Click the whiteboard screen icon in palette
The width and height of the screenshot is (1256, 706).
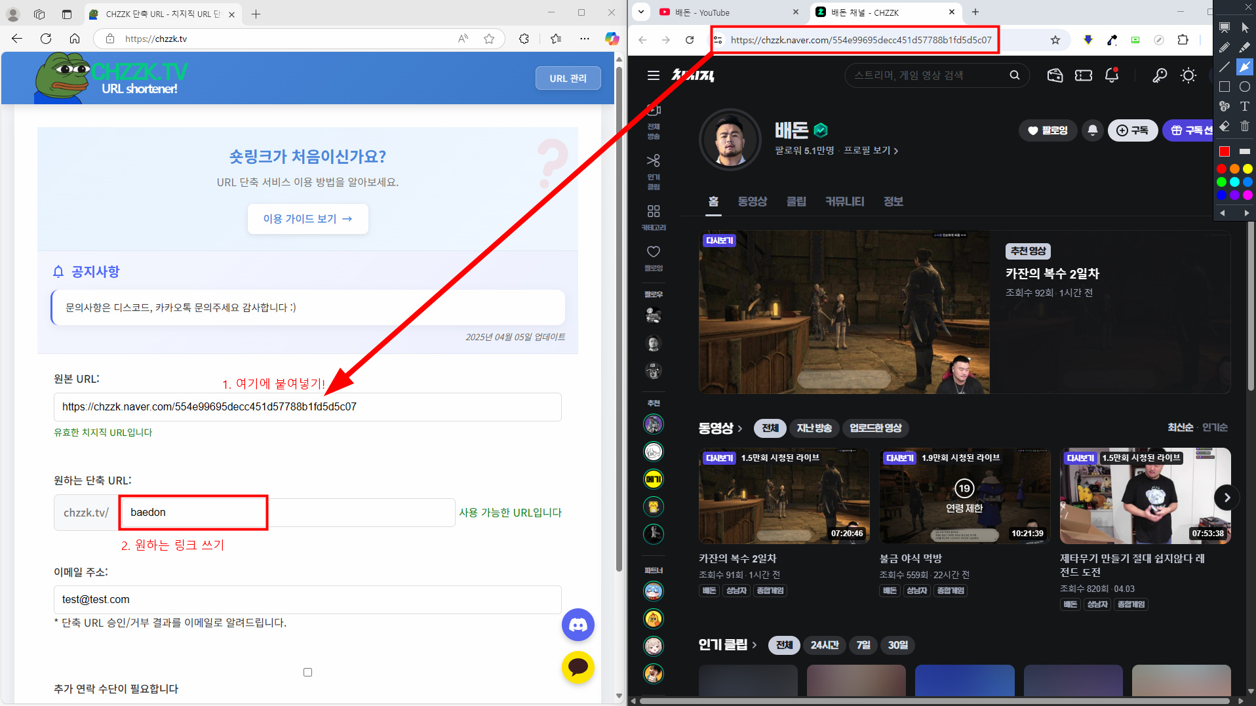[1224, 28]
